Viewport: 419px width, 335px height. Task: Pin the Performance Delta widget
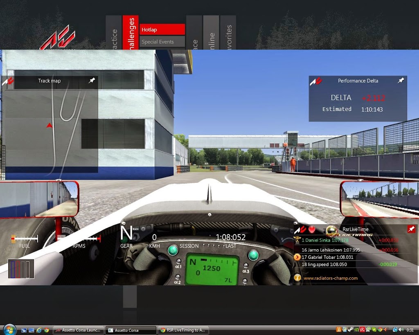click(401, 80)
